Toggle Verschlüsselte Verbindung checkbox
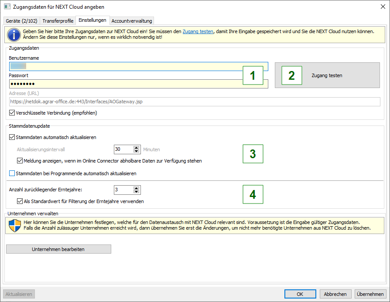The image size is (390, 302). click(x=12, y=113)
